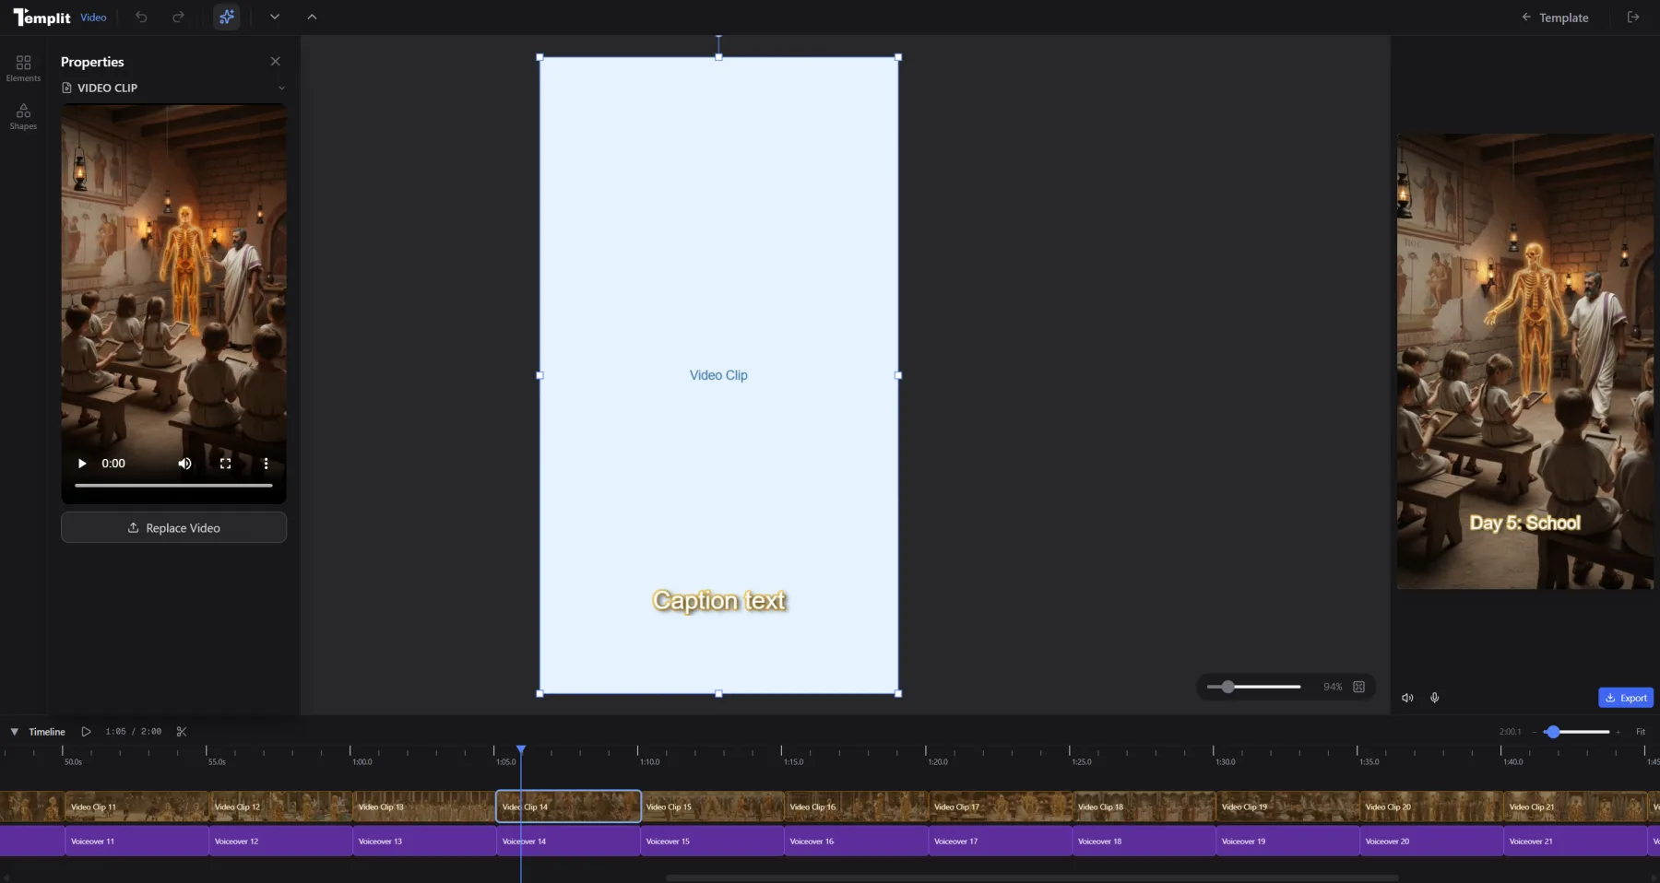The height and width of the screenshot is (883, 1660).
Task: Select Video Clip 14 on timeline
Action: coord(568,806)
